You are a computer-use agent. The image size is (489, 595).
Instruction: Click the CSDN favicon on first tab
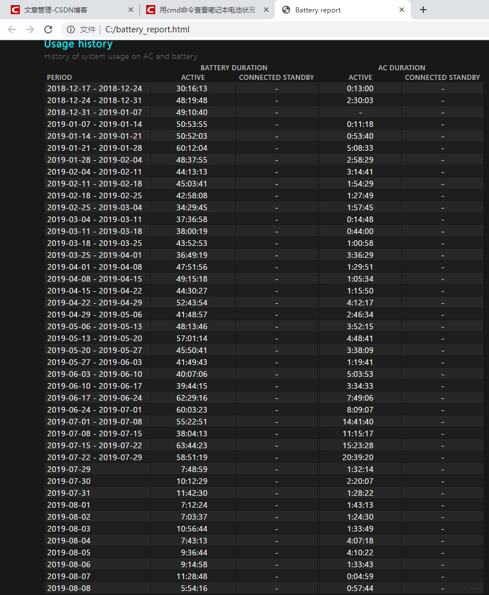click(x=15, y=10)
